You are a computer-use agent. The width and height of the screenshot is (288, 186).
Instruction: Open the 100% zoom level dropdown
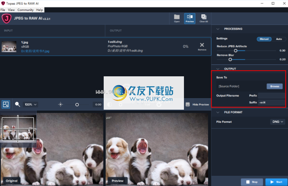pos(31,104)
